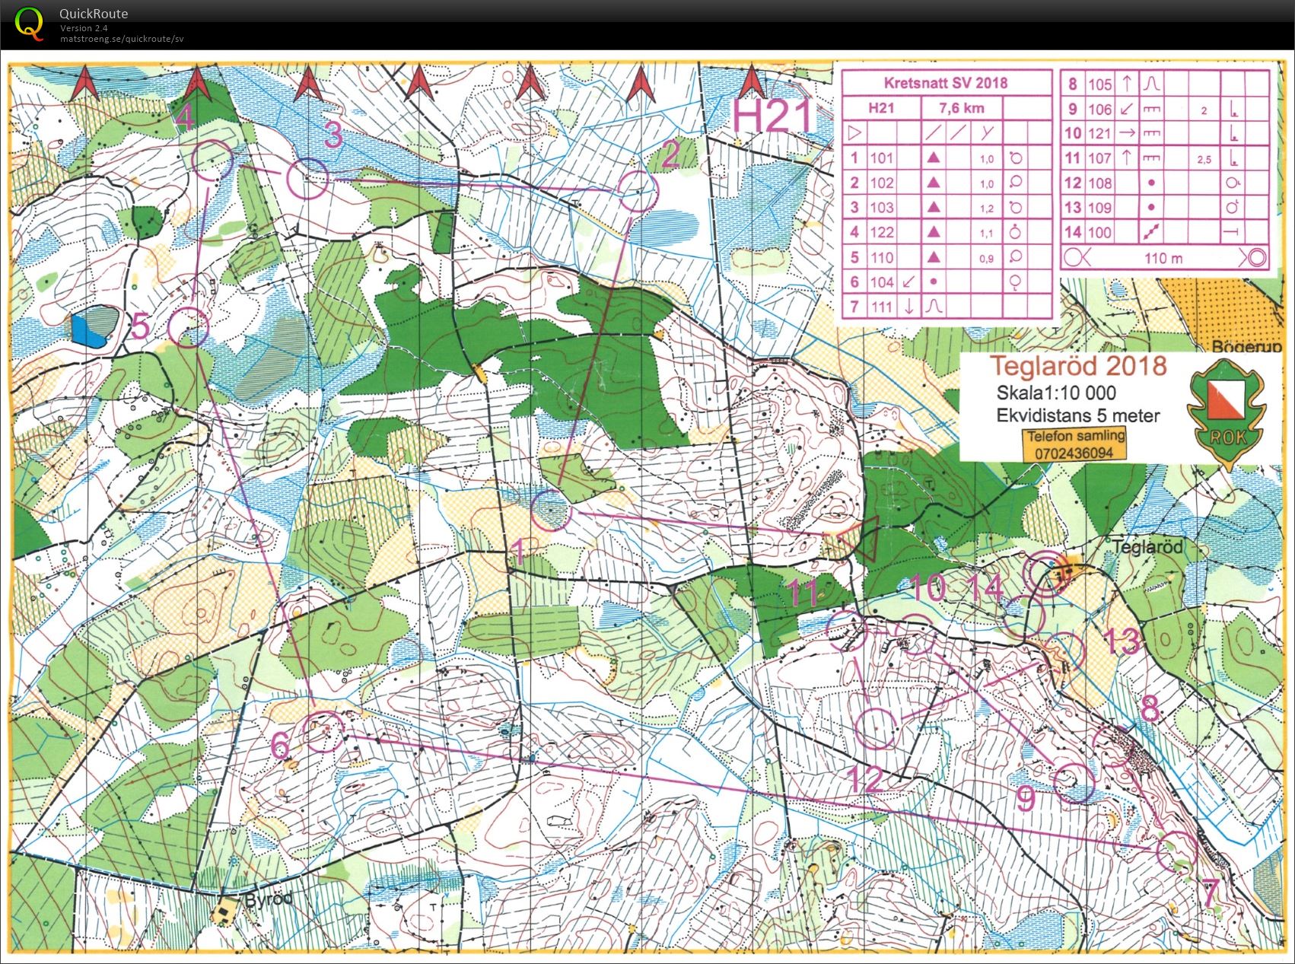1295x964 pixels.
Task: Click control circle 6 on the map
Action: coord(323,732)
